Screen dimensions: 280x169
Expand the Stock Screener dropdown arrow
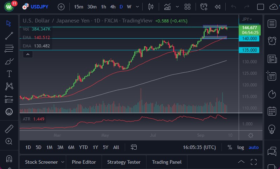point(63,162)
